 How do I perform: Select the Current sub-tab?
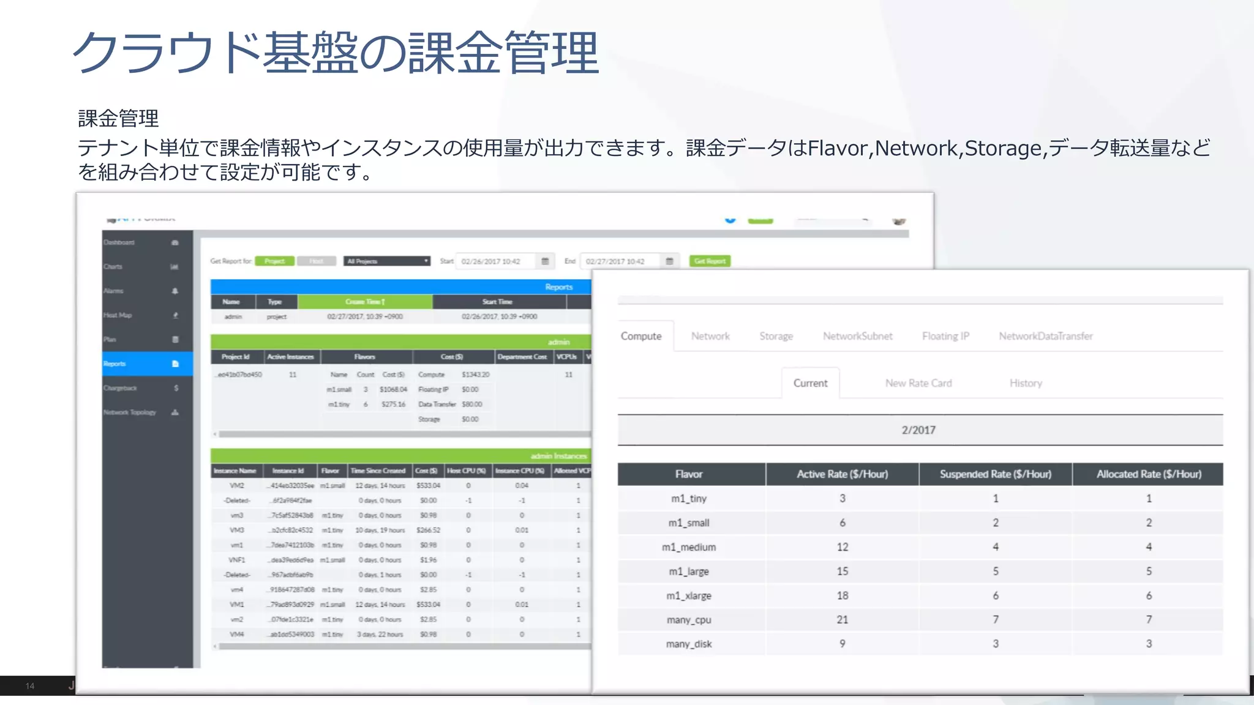(x=810, y=383)
